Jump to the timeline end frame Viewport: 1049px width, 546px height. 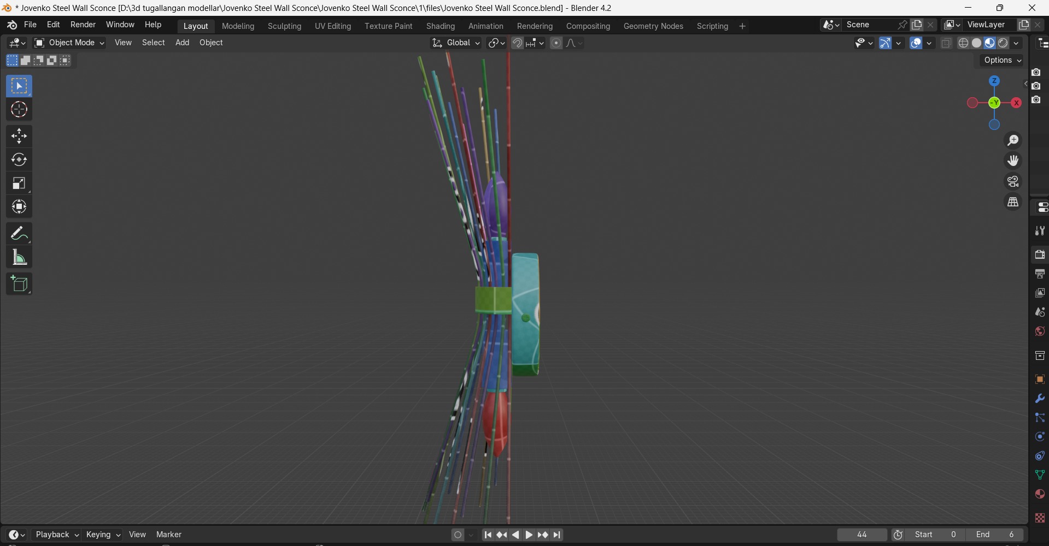557,535
